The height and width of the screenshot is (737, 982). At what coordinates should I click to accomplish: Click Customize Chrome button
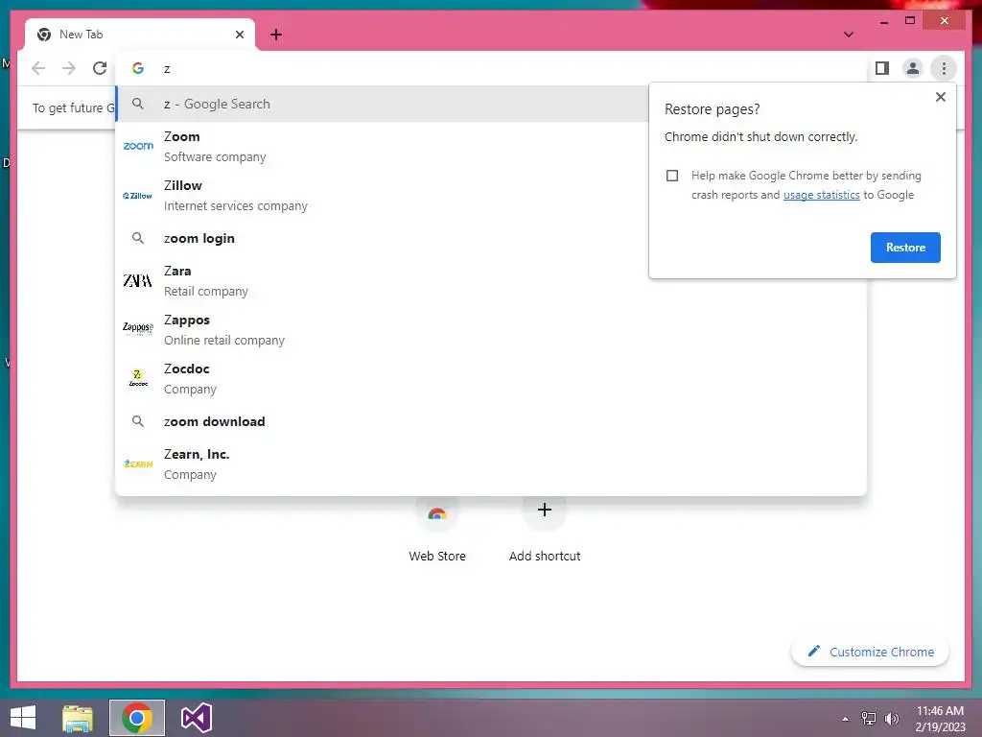tap(870, 652)
